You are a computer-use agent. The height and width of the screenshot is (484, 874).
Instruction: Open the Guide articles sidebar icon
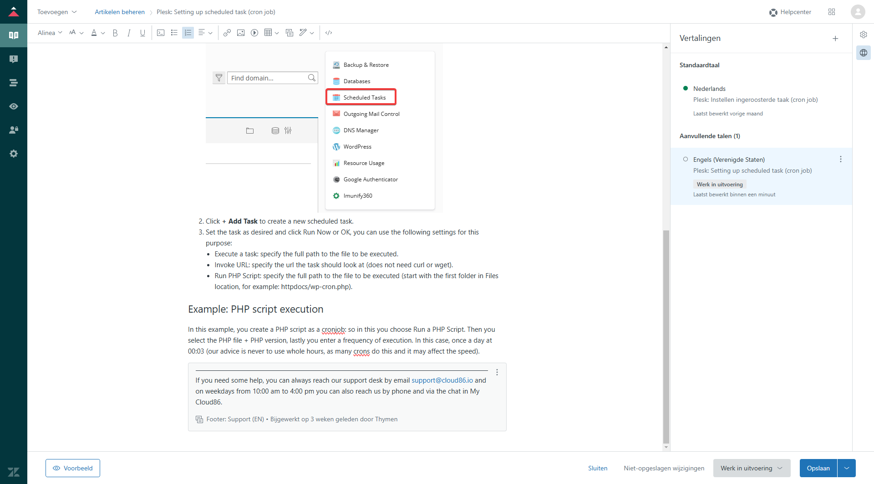(14, 35)
